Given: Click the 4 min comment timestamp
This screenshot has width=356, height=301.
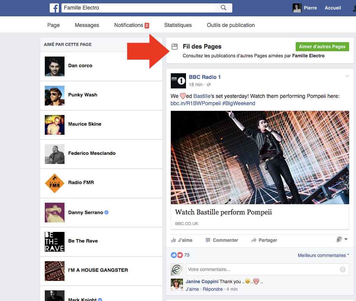Looking at the screenshot, I should coord(232,289).
